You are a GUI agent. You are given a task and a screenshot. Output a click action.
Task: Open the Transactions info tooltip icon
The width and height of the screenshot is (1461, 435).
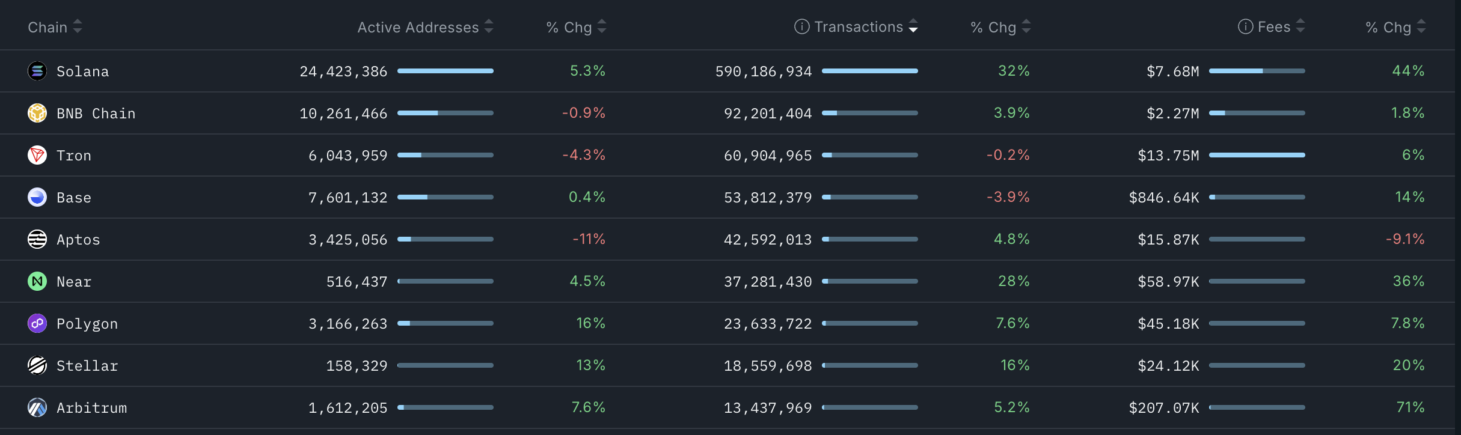(x=802, y=26)
